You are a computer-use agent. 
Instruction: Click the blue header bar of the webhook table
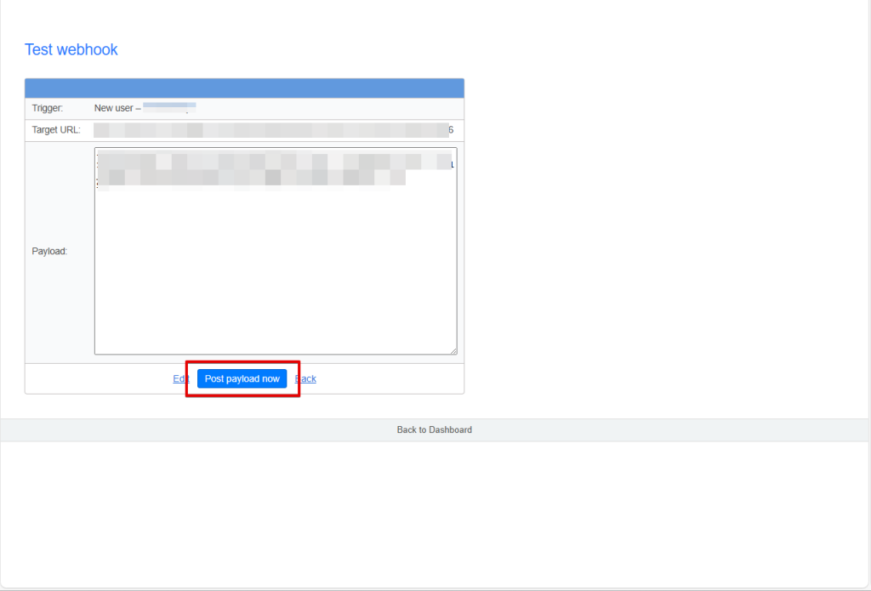[x=244, y=88]
